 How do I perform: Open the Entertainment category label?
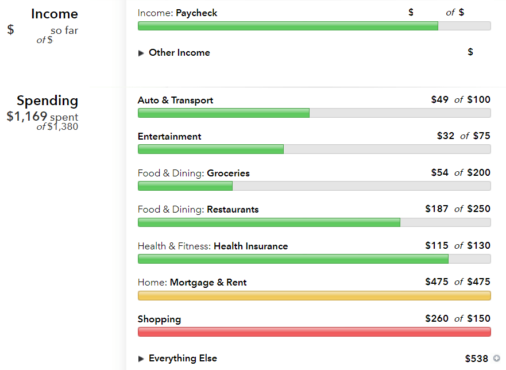[169, 136]
